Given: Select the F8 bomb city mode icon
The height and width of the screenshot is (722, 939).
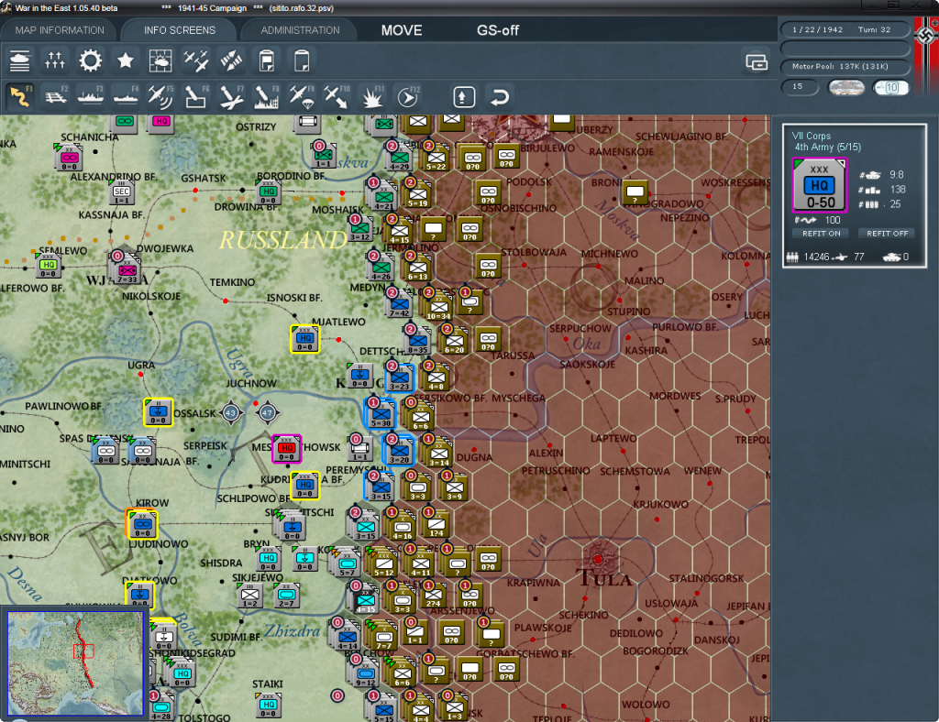Looking at the screenshot, I should click(x=267, y=96).
